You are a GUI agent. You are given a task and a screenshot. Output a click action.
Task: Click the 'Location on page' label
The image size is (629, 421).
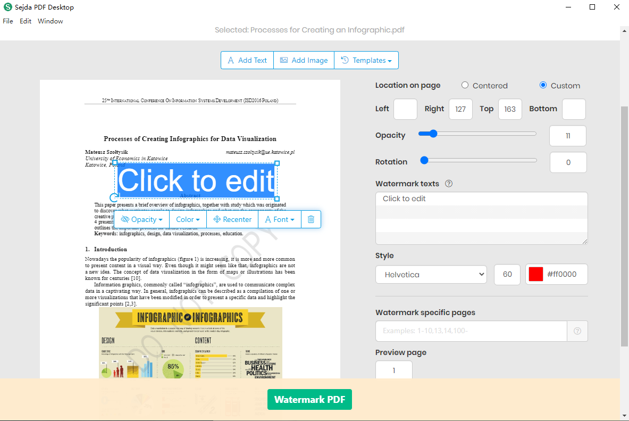(x=408, y=85)
